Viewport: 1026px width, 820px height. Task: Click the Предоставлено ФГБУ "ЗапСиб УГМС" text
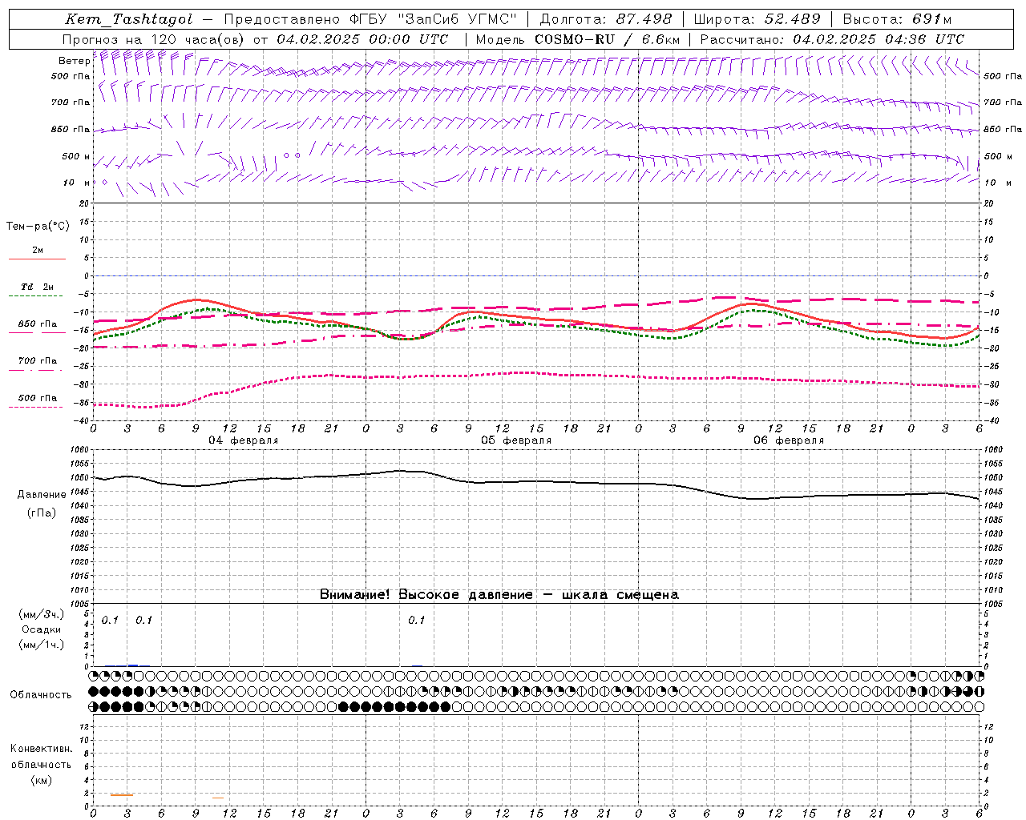pos(370,19)
